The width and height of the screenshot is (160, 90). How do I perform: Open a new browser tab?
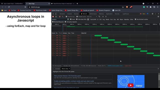(x=77, y=3)
